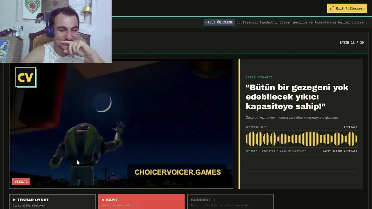Click the SİZİN SIRANIZ heading
Image resolution: width=372 pixels, height=209 pixels.
click(x=259, y=78)
